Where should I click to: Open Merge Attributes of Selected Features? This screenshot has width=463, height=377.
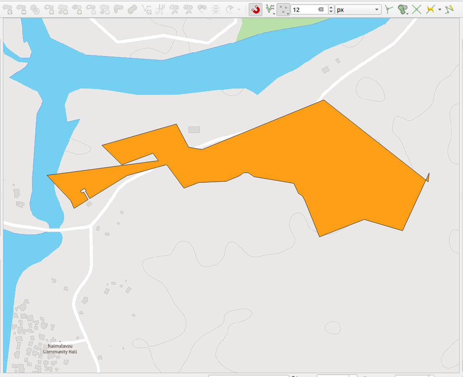216,9
